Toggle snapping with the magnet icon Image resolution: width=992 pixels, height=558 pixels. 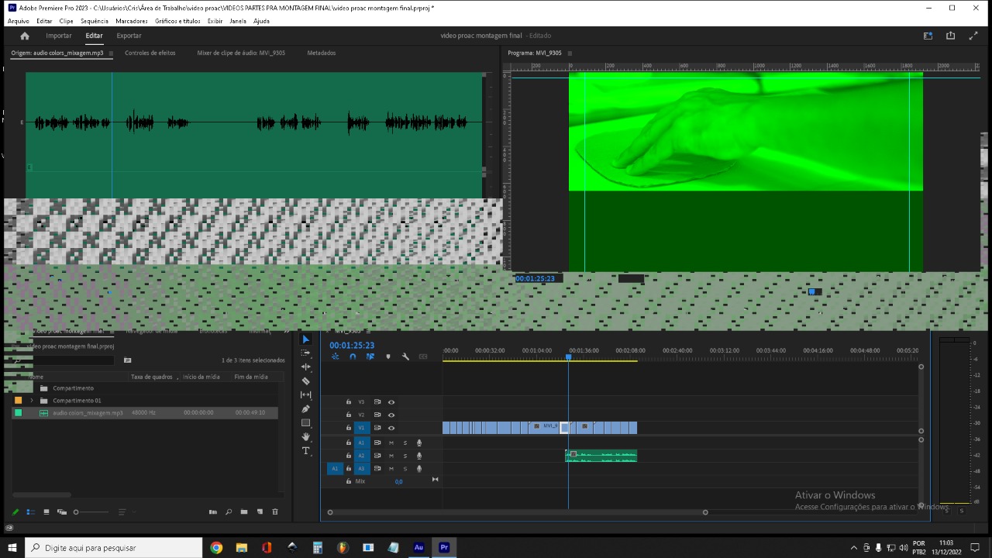353,356
